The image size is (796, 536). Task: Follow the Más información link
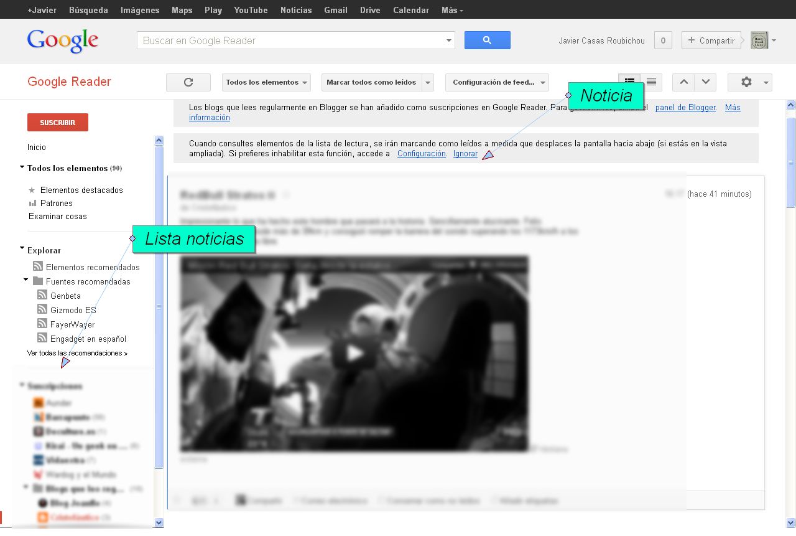(465, 113)
